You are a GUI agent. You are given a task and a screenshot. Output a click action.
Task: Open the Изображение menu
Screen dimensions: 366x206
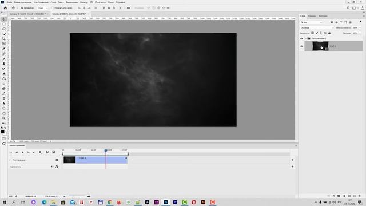pos(41,2)
